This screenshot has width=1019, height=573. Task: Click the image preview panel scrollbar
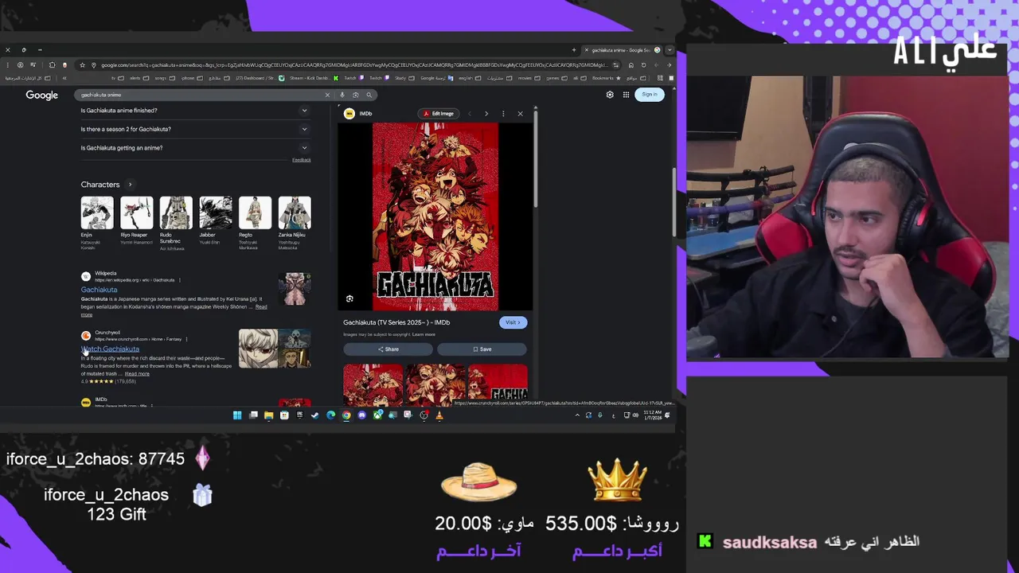coord(536,159)
